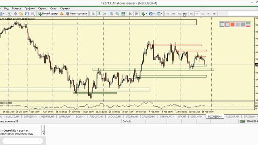Expand the Indicators dropdown arrow

point(146,14)
